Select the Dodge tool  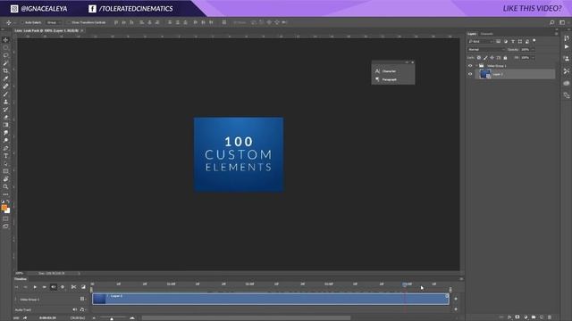click(5, 141)
